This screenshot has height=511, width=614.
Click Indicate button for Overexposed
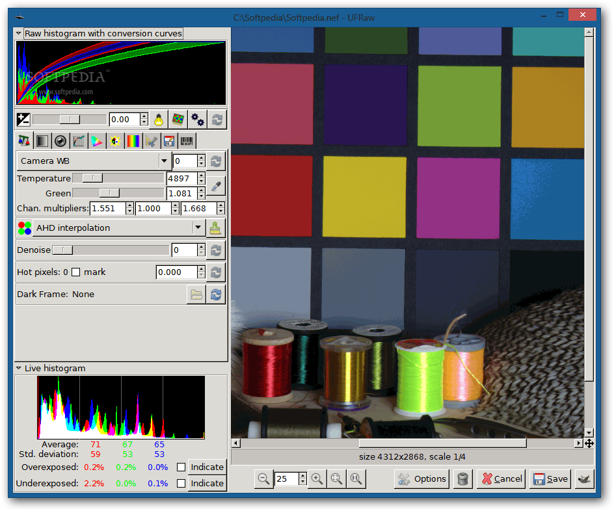click(207, 467)
